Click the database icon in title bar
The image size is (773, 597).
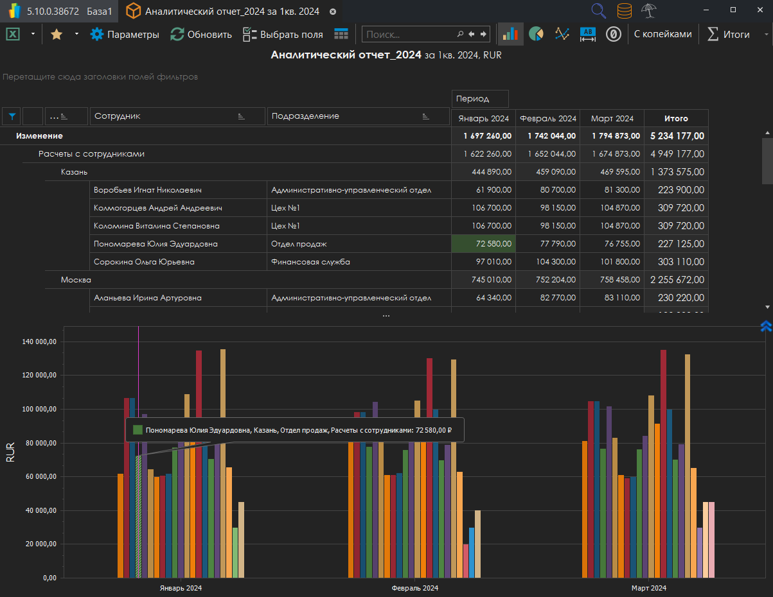click(x=624, y=11)
